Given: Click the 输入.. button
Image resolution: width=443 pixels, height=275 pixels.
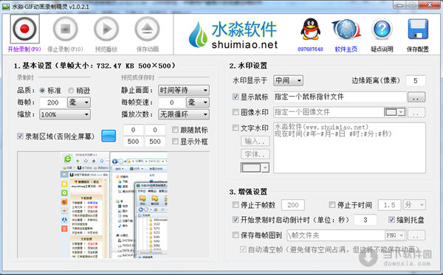Looking at the screenshot, I should 255,141.
